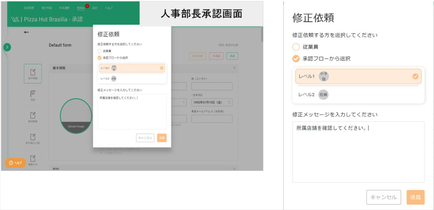Click the 小手指 avatar in the enlarged dialog
This screenshot has height=210, width=434.
click(324, 76)
